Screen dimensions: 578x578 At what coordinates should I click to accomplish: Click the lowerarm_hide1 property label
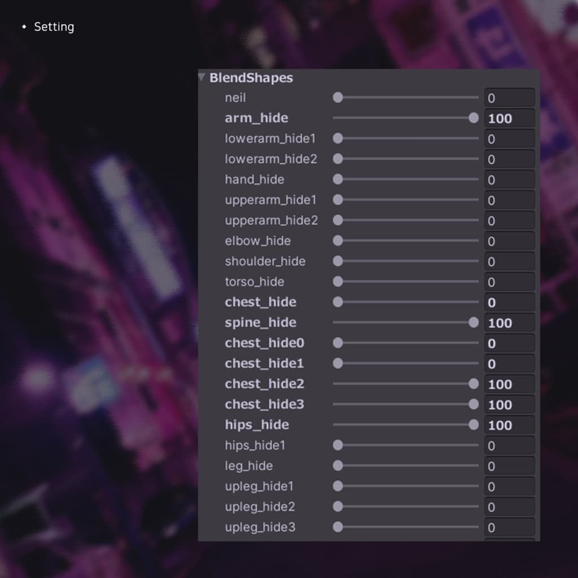(x=270, y=138)
